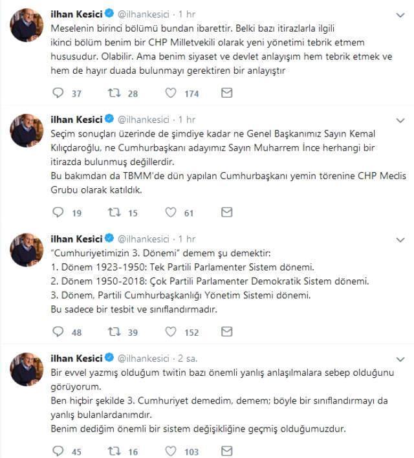Image resolution: width=414 pixels, height=458 pixels.
Task: Reply to the tweet with 45 replies
Action: pyautogui.click(x=58, y=450)
